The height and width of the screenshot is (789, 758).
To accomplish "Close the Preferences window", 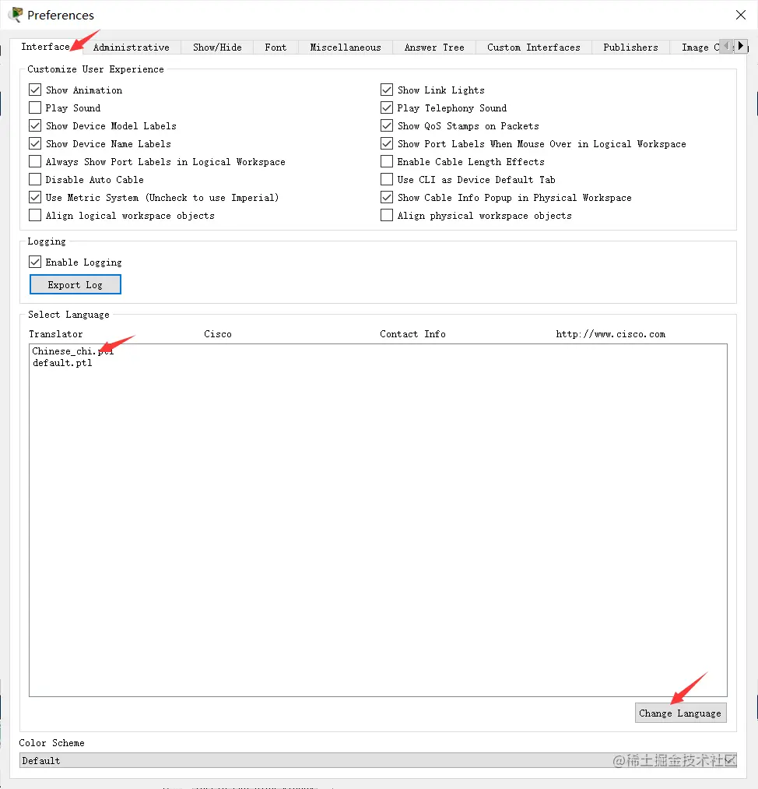I will click(x=740, y=15).
